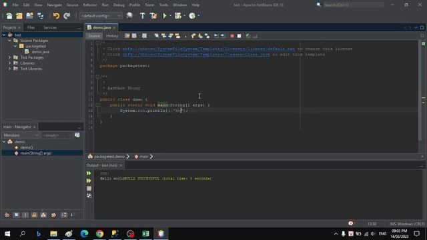Image resolution: width=427 pixels, height=240 pixels.
Task: Toggle Highlight Search in editor toolbar
Action: tap(177, 36)
